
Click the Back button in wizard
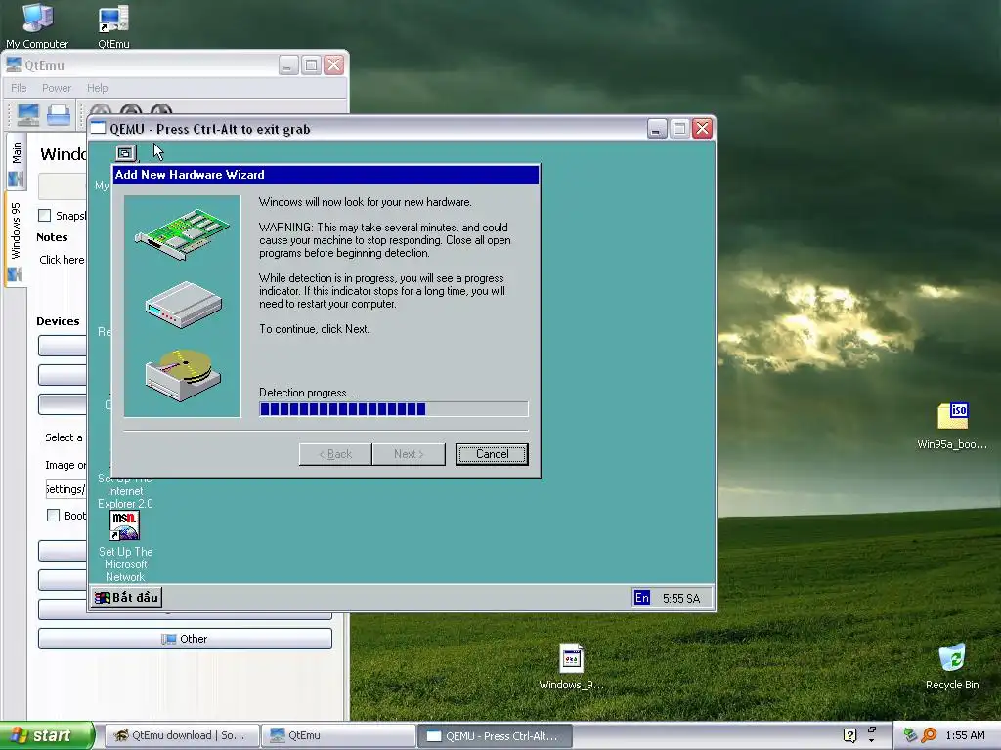click(x=335, y=454)
